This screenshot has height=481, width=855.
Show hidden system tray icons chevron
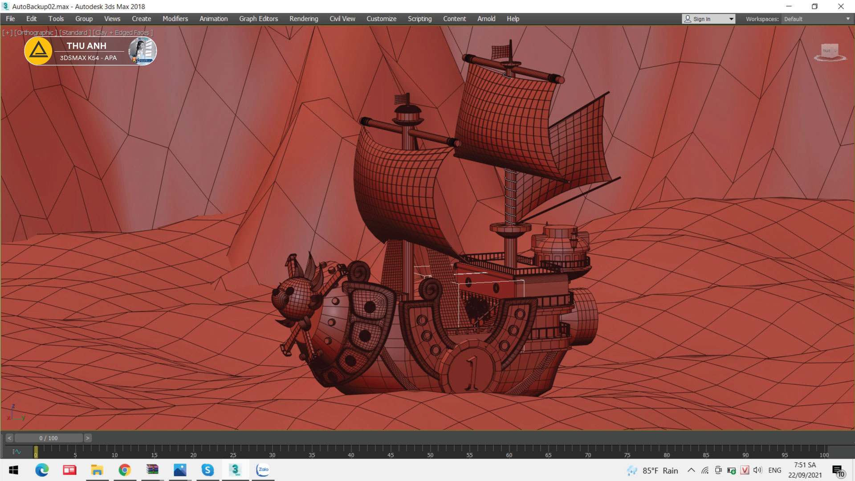tap(691, 470)
